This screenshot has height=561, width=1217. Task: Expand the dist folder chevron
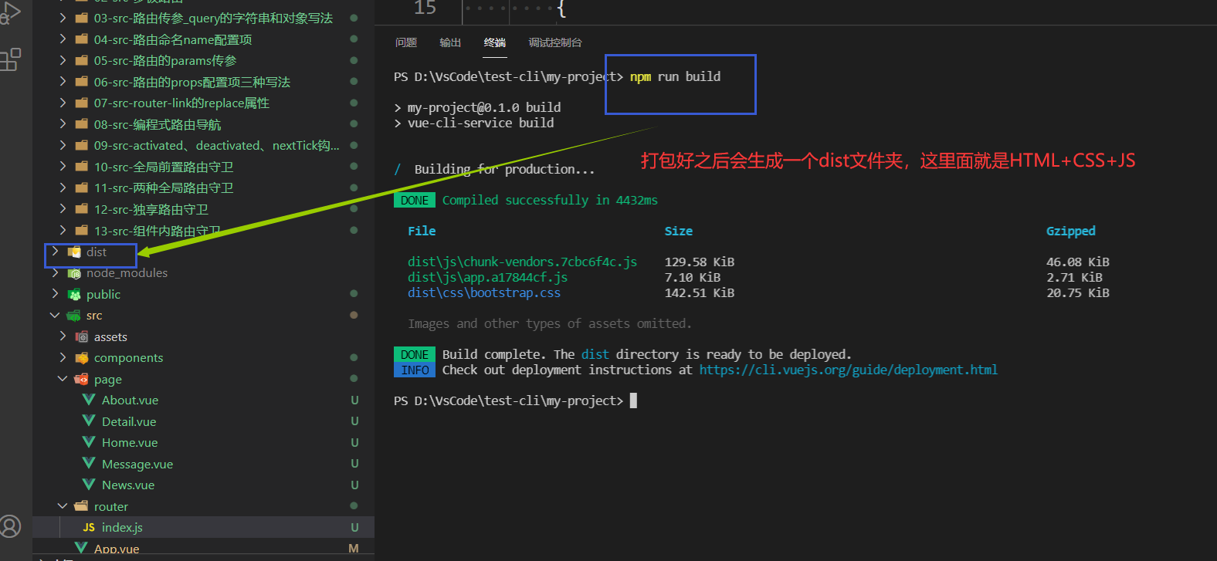(x=55, y=252)
